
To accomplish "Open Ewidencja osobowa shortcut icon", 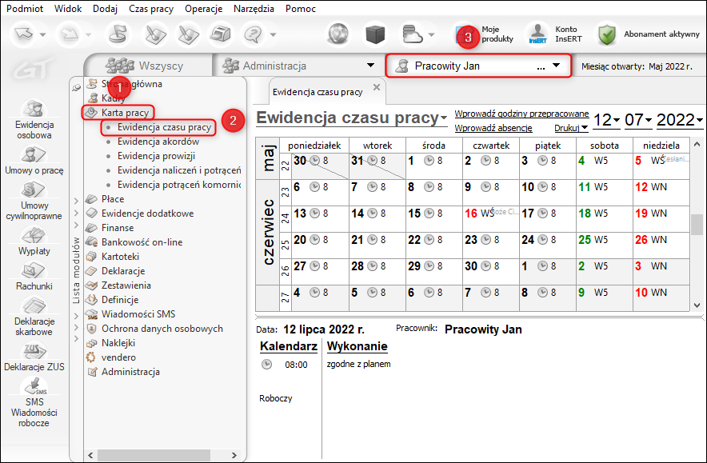I will [x=34, y=109].
